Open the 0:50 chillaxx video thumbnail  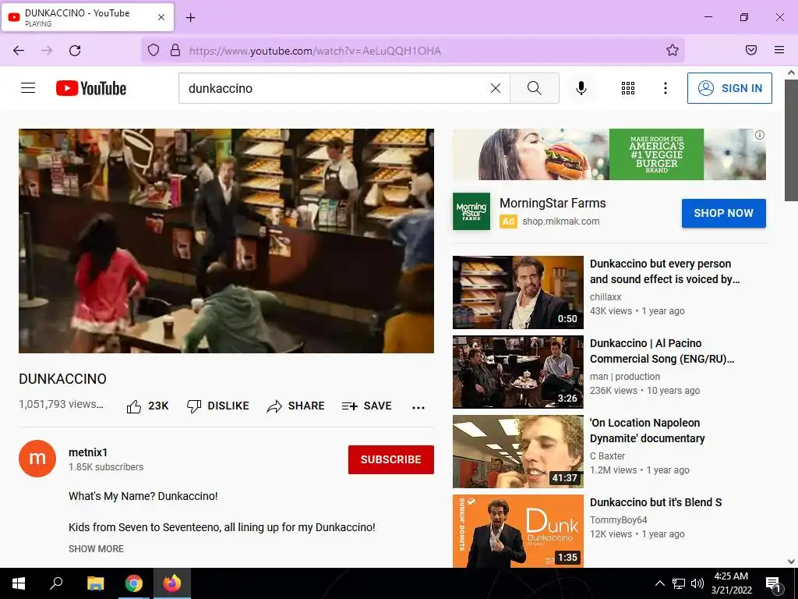pos(518,292)
